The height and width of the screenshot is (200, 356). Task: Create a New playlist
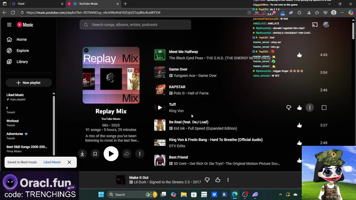click(28, 83)
